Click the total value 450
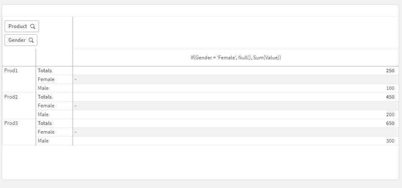The width and height of the screenshot is (402, 188). 390,97
